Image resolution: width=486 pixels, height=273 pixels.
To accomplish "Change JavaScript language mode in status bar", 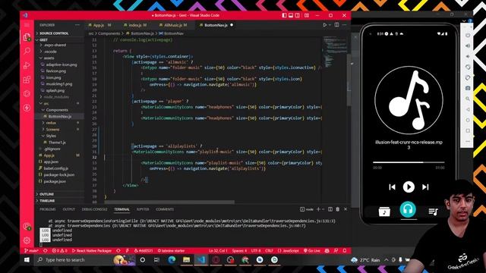I will click(289, 251).
